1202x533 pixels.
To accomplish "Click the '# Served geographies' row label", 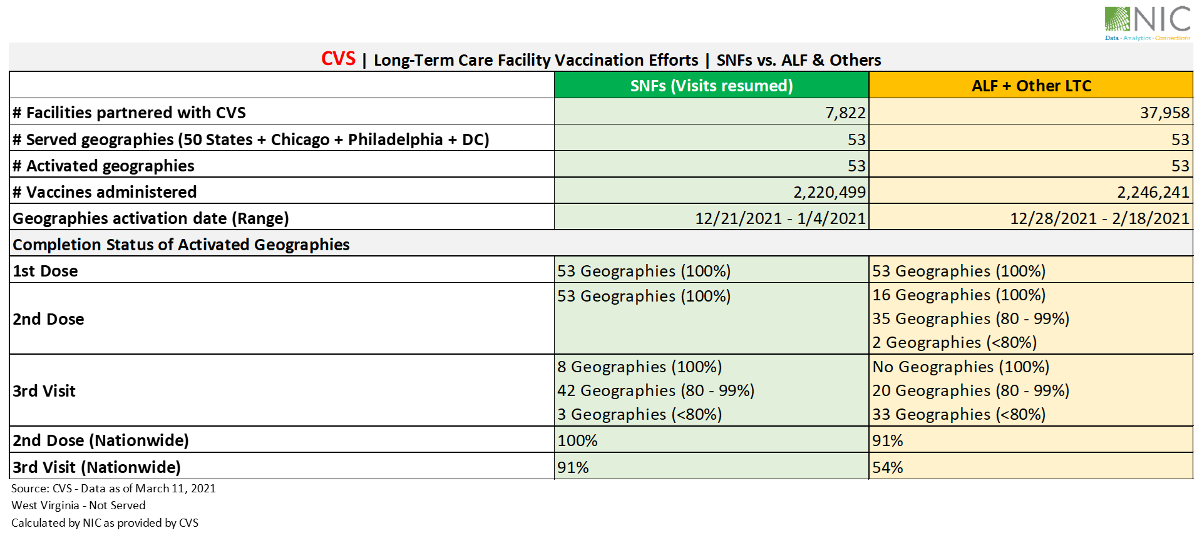I will click(251, 140).
